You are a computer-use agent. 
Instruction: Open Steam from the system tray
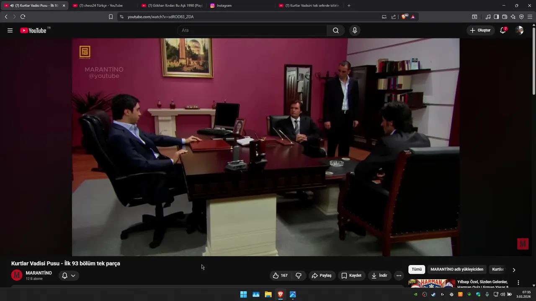[x=433, y=294]
